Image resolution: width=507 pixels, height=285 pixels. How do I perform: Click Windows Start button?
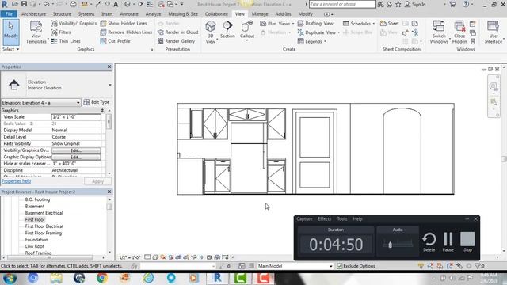point(10,278)
